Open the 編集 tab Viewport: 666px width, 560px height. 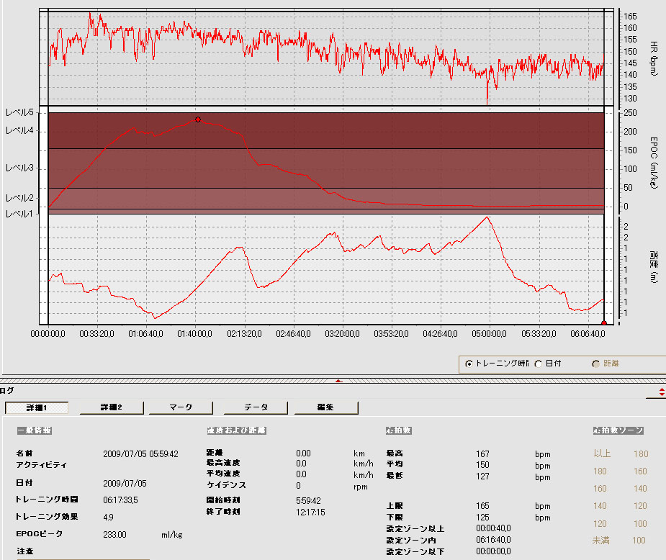pos(326,407)
